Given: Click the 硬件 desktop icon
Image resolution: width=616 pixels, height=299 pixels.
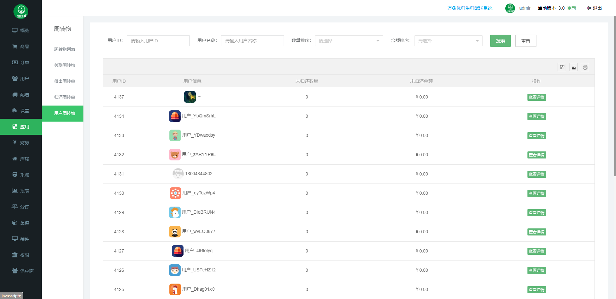Looking at the screenshot, I should pyautogui.click(x=15, y=239).
